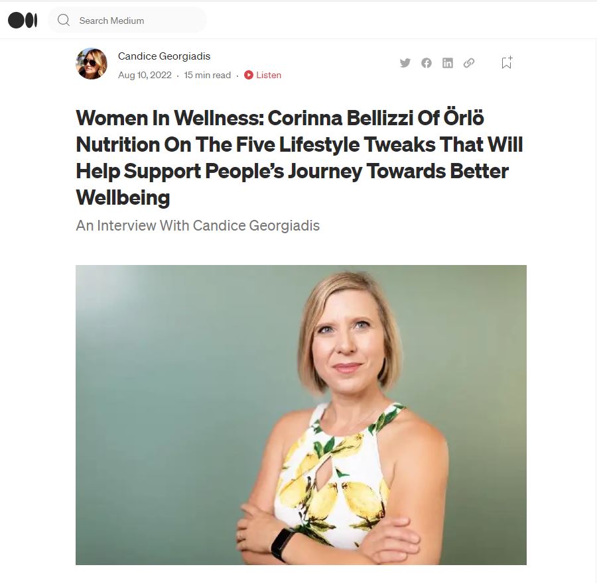Copy the article link using the chain icon

click(469, 62)
